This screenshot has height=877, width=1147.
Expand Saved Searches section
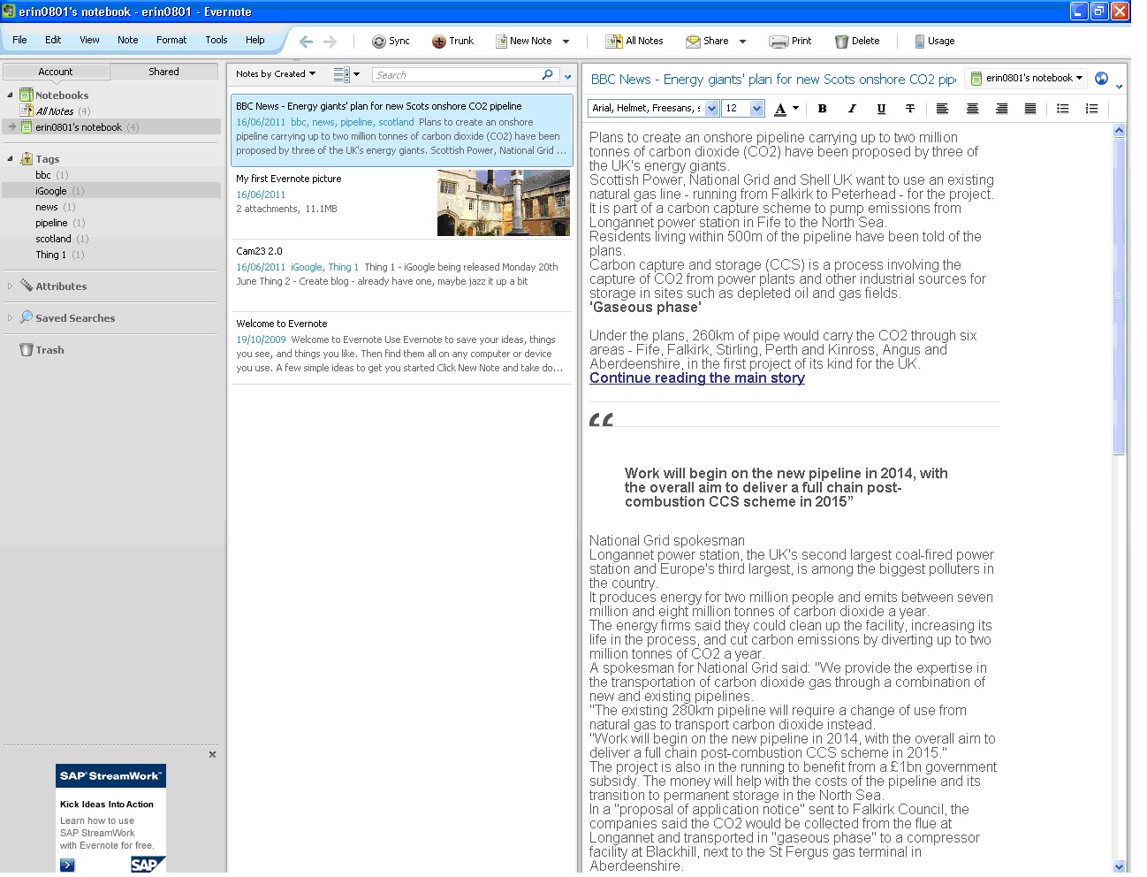[10, 318]
